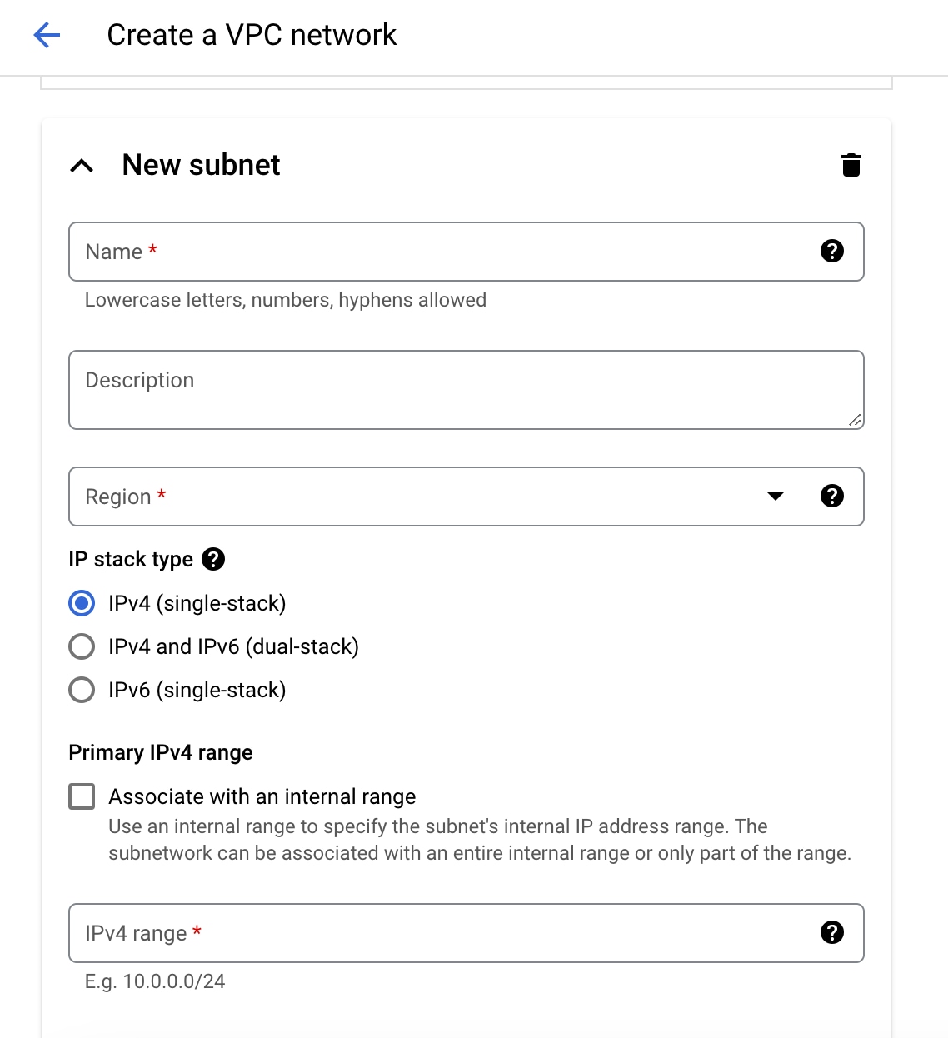Screen dimensions: 948x1038
Task: Click the Region combo box
Action: (466, 497)
